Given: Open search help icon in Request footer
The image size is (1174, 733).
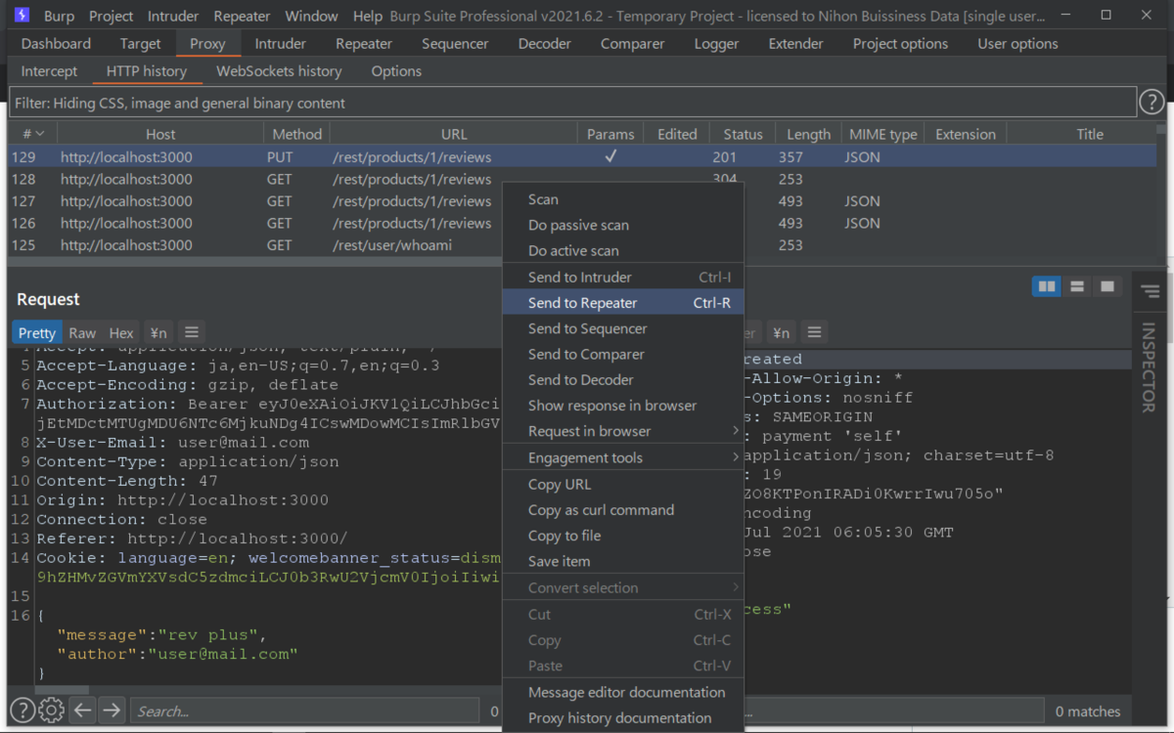Looking at the screenshot, I should [x=23, y=711].
